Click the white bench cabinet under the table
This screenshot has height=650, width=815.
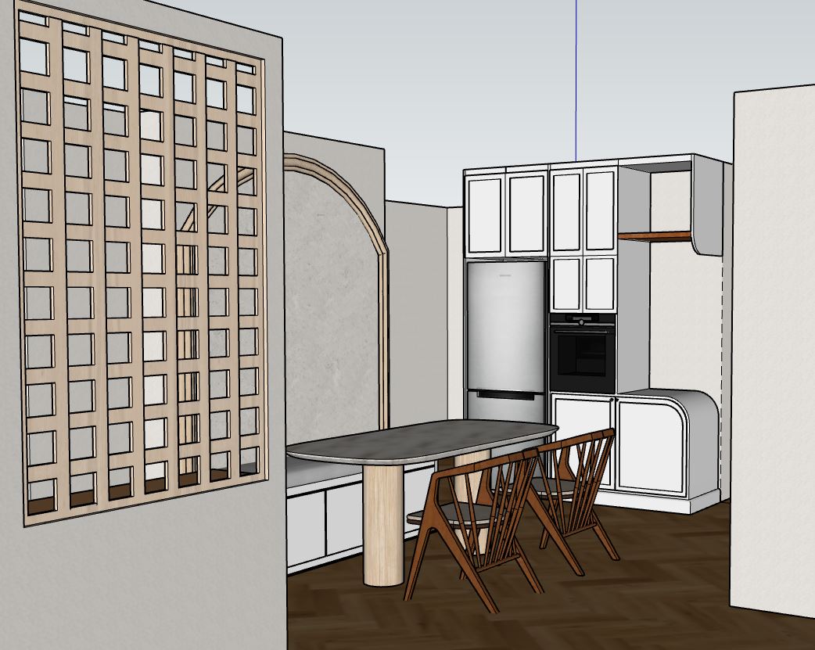pyautogui.click(x=307, y=523)
